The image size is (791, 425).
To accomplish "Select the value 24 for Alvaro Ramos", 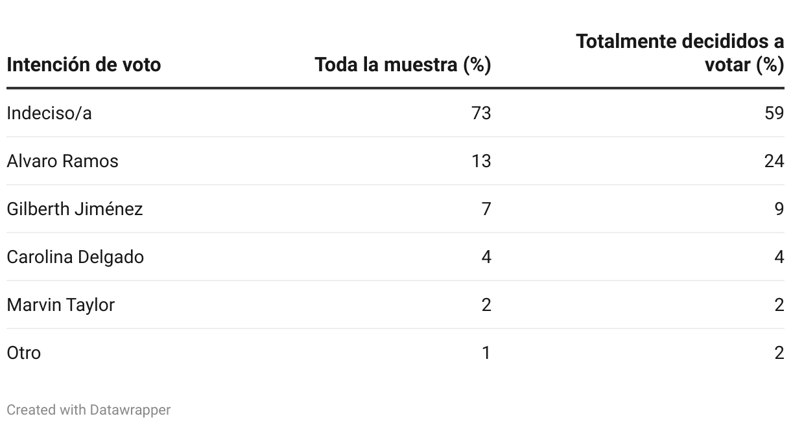I will (774, 161).
